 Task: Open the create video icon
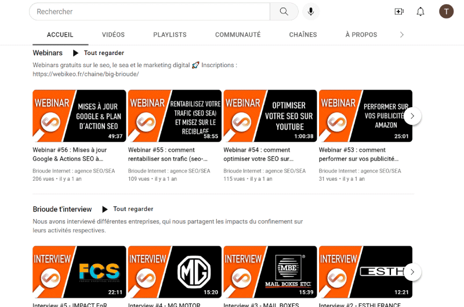399,12
